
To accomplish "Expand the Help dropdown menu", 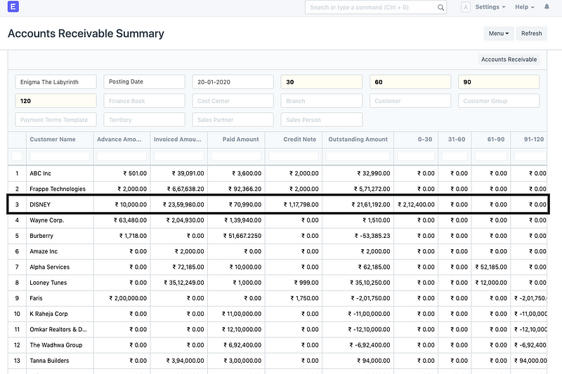I will pos(524,7).
